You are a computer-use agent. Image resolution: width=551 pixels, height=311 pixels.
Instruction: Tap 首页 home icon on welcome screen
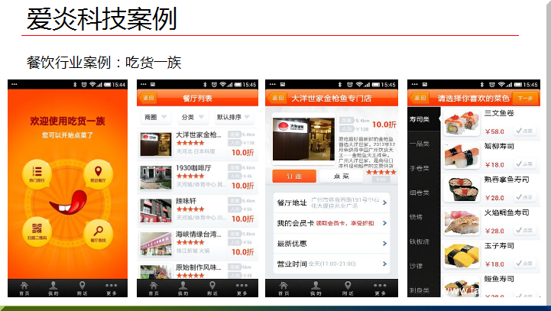coord(24,288)
